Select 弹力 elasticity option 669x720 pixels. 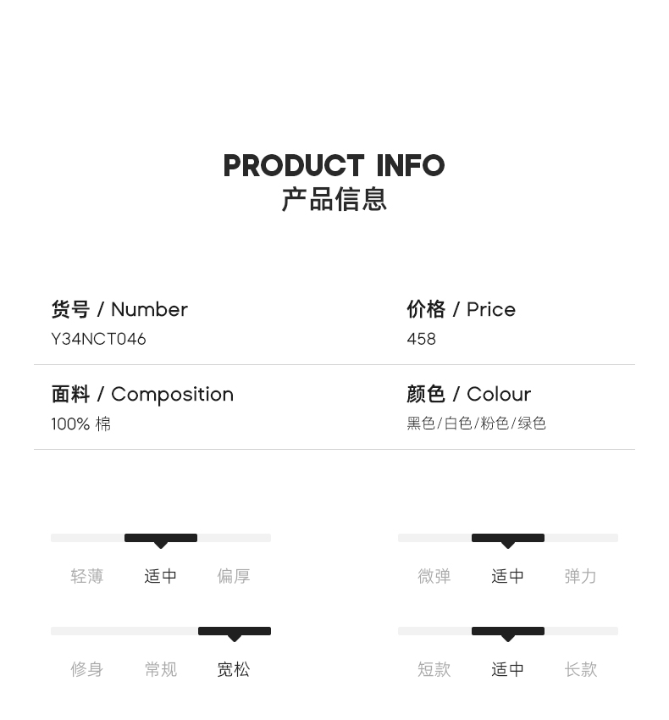tap(581, 576)
